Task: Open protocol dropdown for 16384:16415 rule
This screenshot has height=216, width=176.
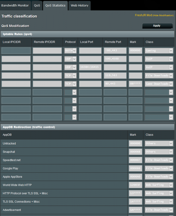Action: point(70,67)
